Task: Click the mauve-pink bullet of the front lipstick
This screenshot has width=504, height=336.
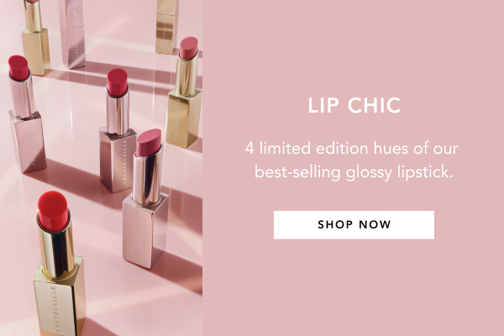Action: point(149,143)
